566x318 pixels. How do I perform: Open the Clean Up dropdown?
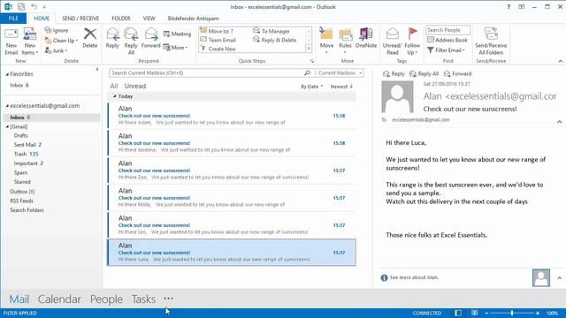pyautogui.click(x=61, y=41)
